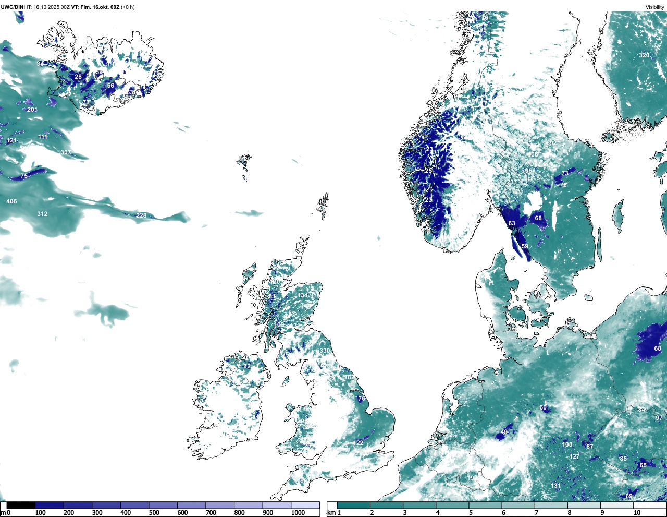Image resolution: width=667 pixels, height=517 pixels.
Task: Click the "307" value in the Atlantic
Action: pyautogui.click(x=66, y=152)
